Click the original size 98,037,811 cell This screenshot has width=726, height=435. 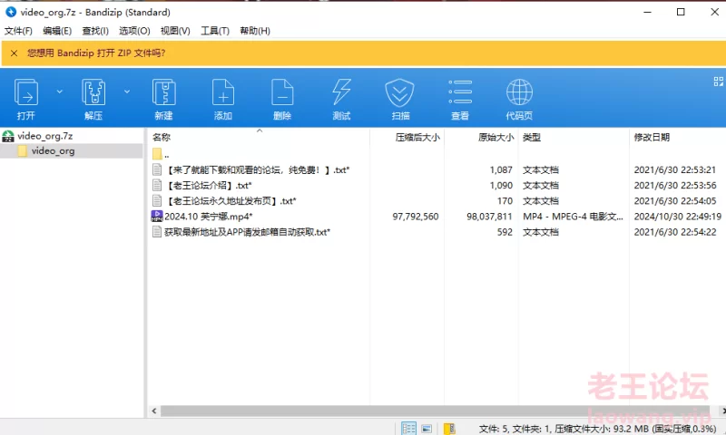[x=489, y=217]
